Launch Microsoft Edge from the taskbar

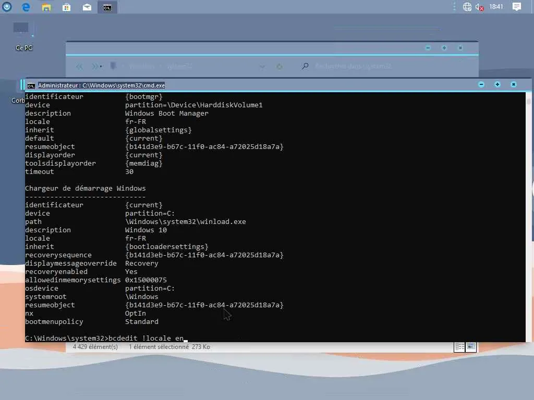tap(26, 7)
